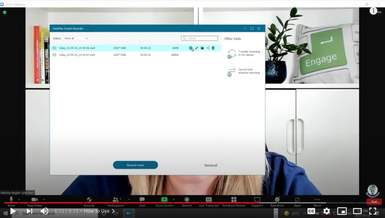Enter YouTube full screen
The height and width of the screenshot is (218, 385).
coord(373,211)
